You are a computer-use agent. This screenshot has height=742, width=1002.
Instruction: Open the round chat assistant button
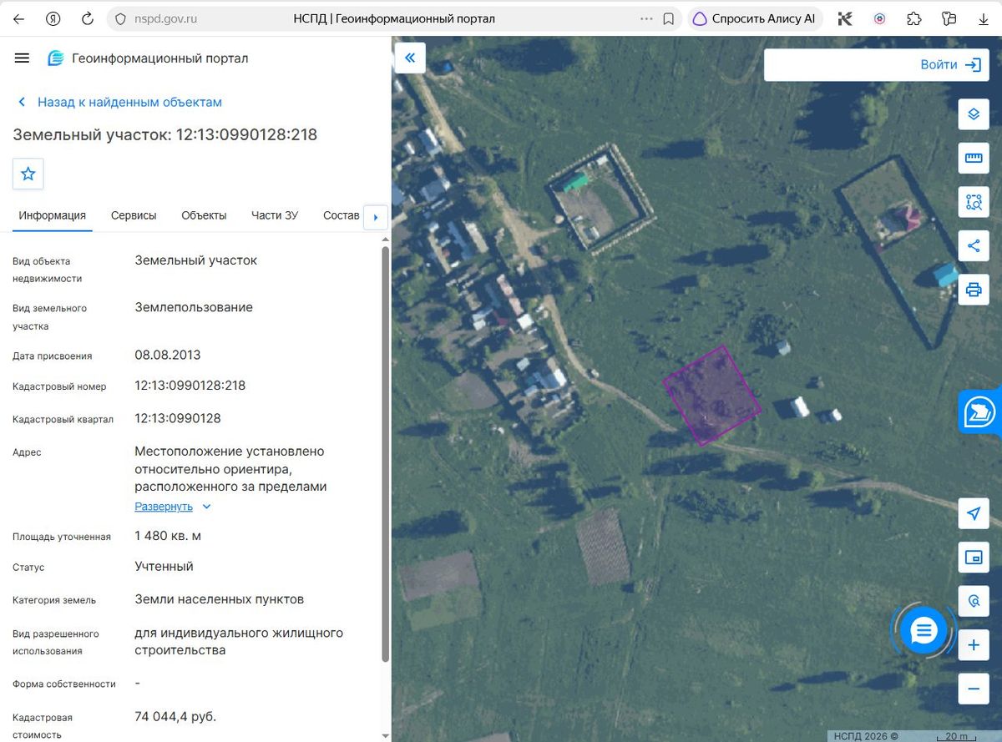coord(924,631)
